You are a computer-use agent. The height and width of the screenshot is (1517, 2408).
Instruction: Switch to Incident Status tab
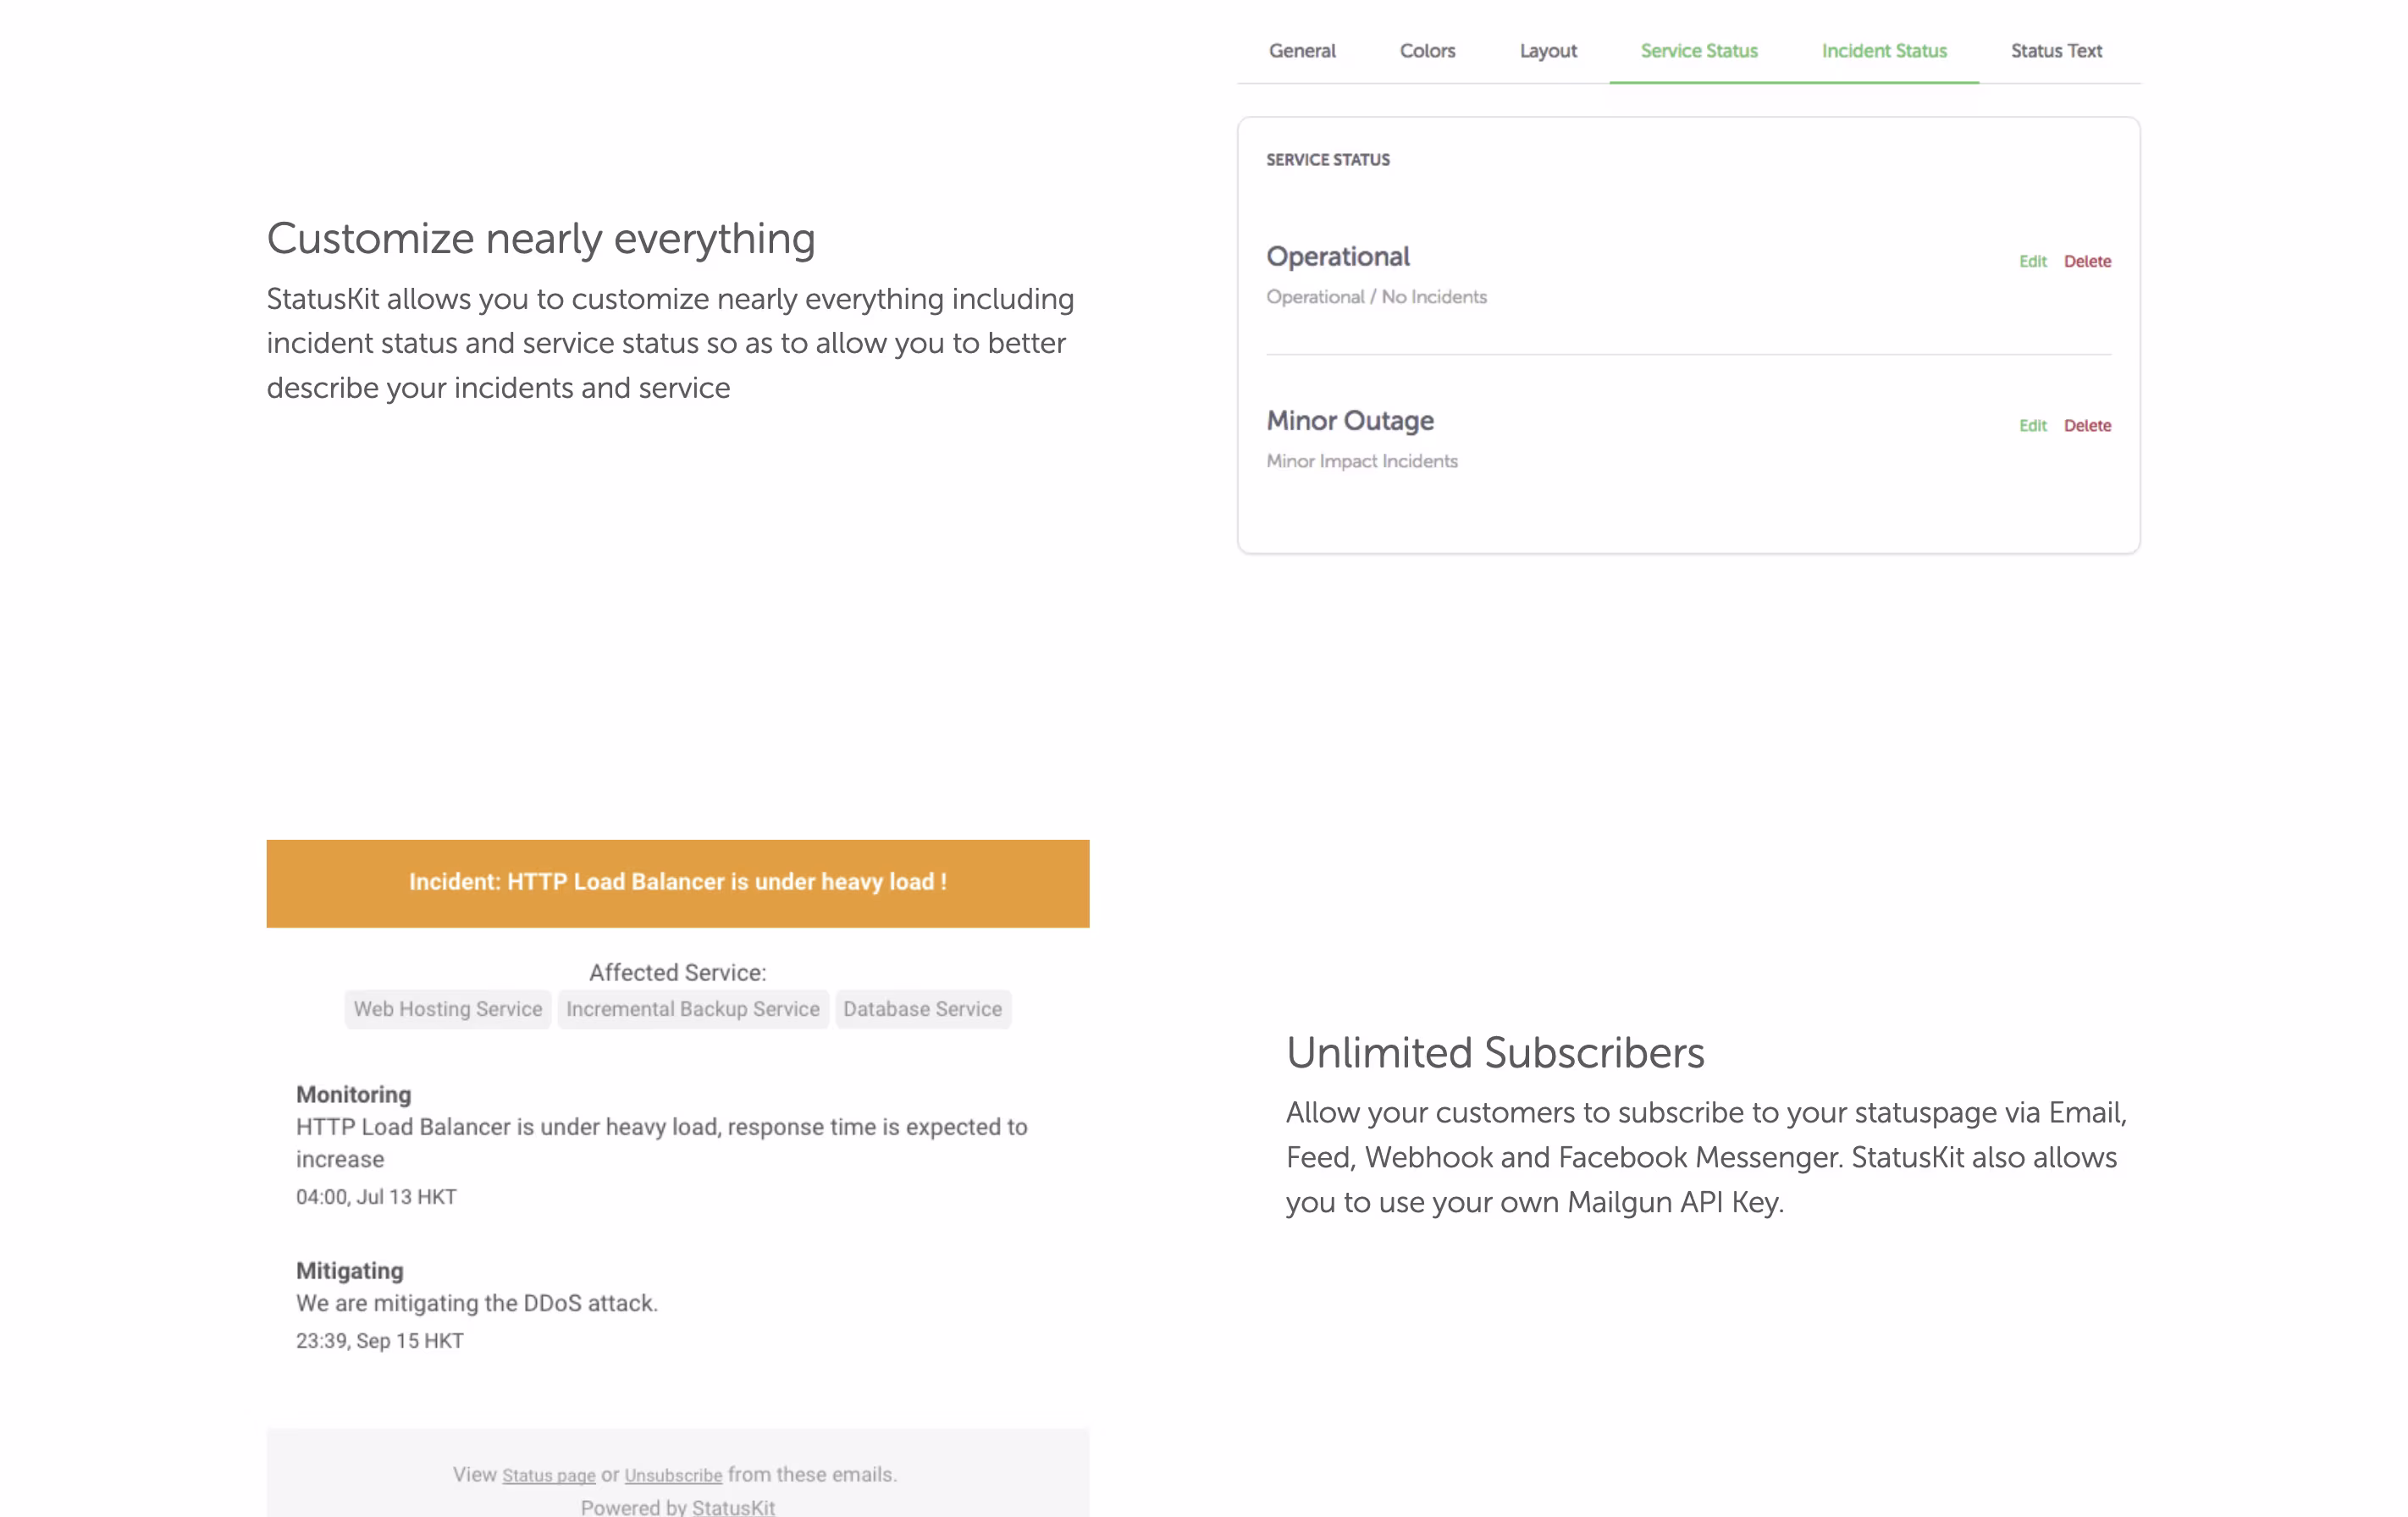coord(1883,51)
